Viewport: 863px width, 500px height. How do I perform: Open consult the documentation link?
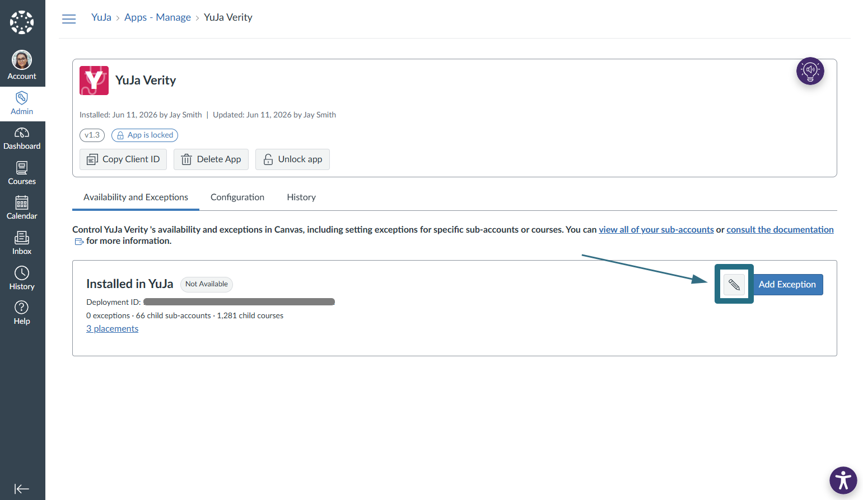click(x=780, y=230)
